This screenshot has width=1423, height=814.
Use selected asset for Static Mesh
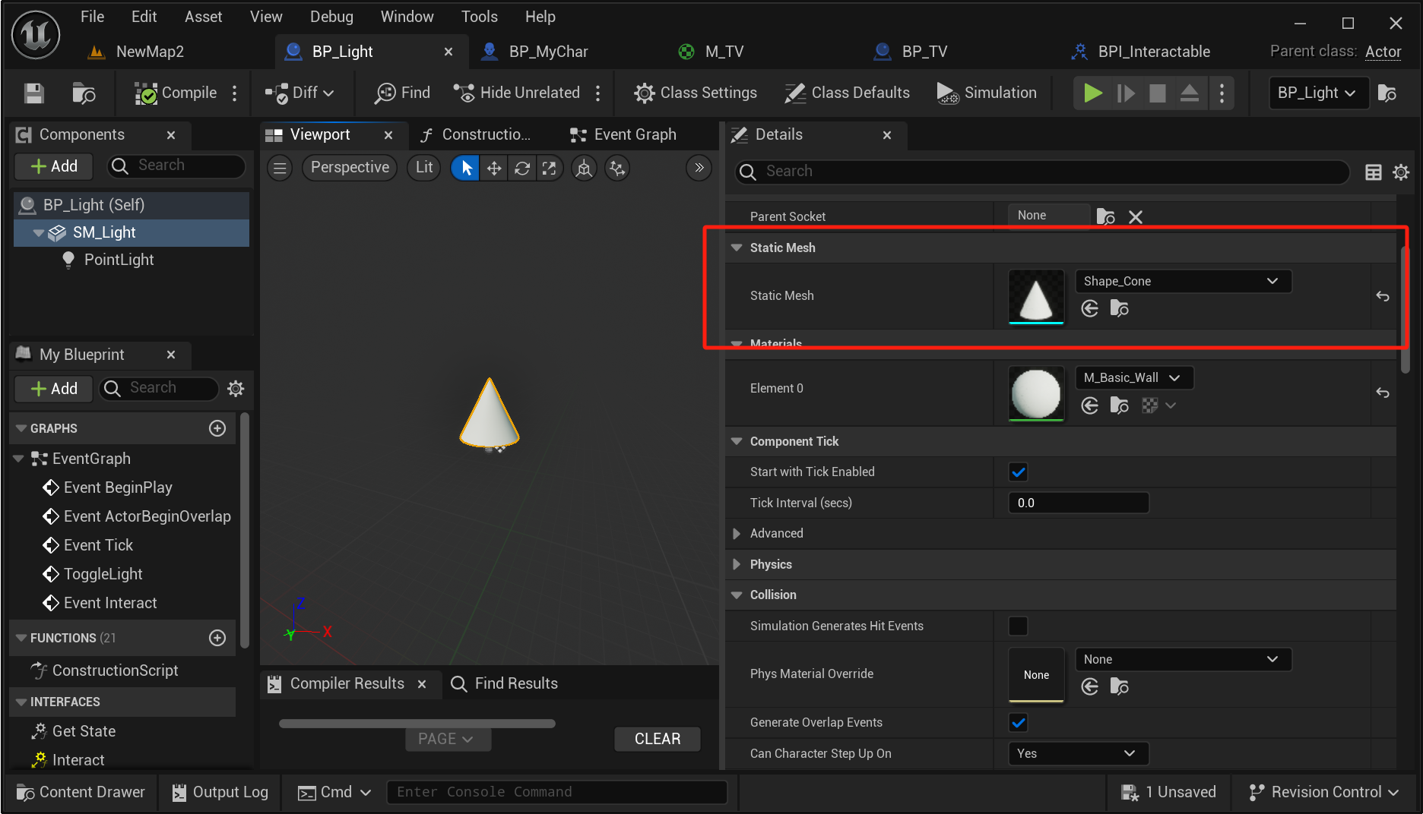click(x=1089, y=308)
